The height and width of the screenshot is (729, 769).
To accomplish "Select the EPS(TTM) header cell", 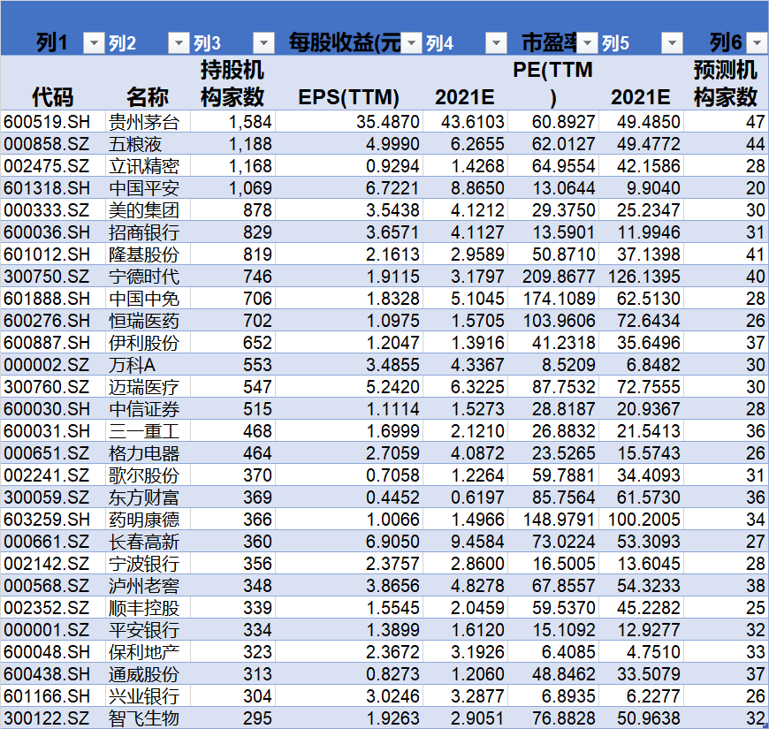I will pos(348,82).
